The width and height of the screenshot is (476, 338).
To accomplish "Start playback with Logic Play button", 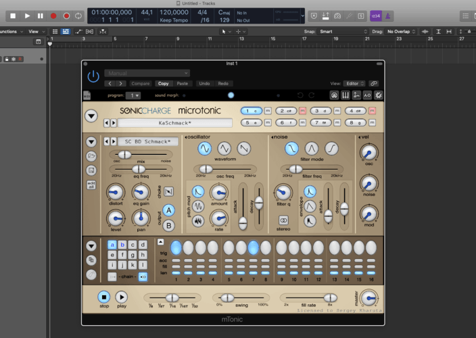I will point(27,16).
